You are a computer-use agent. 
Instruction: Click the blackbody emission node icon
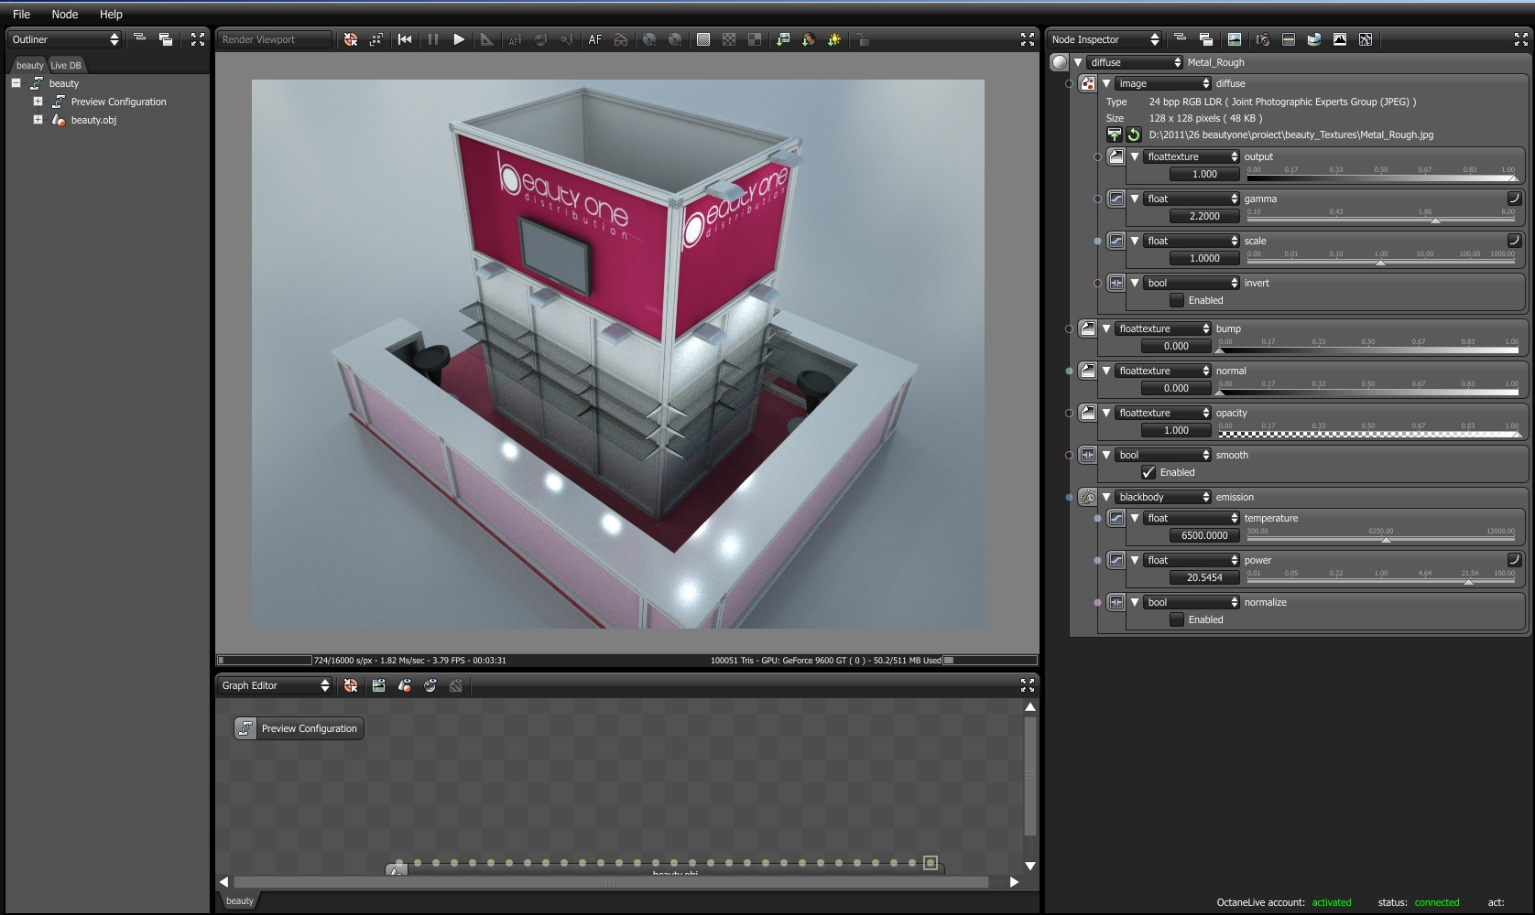tap(1088, 497)
